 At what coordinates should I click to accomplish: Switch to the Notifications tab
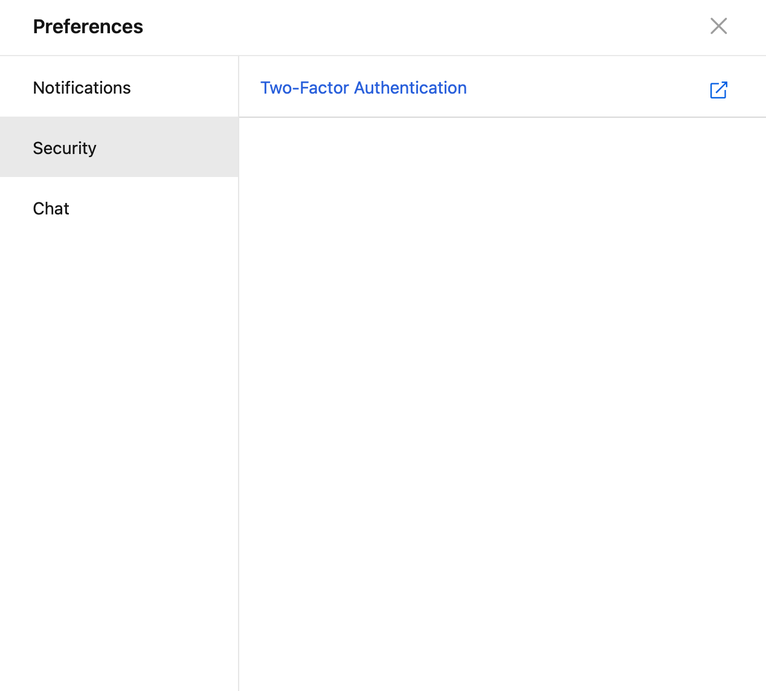[x=82, y=88]
